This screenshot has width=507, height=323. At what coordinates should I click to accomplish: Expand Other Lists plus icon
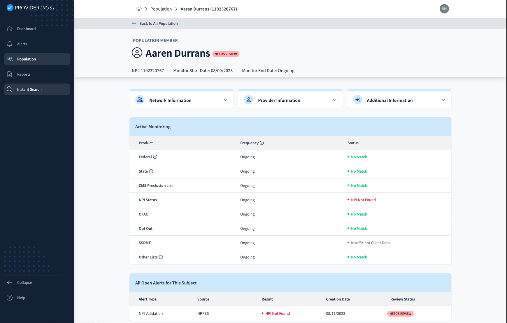[x=161, y=257]
